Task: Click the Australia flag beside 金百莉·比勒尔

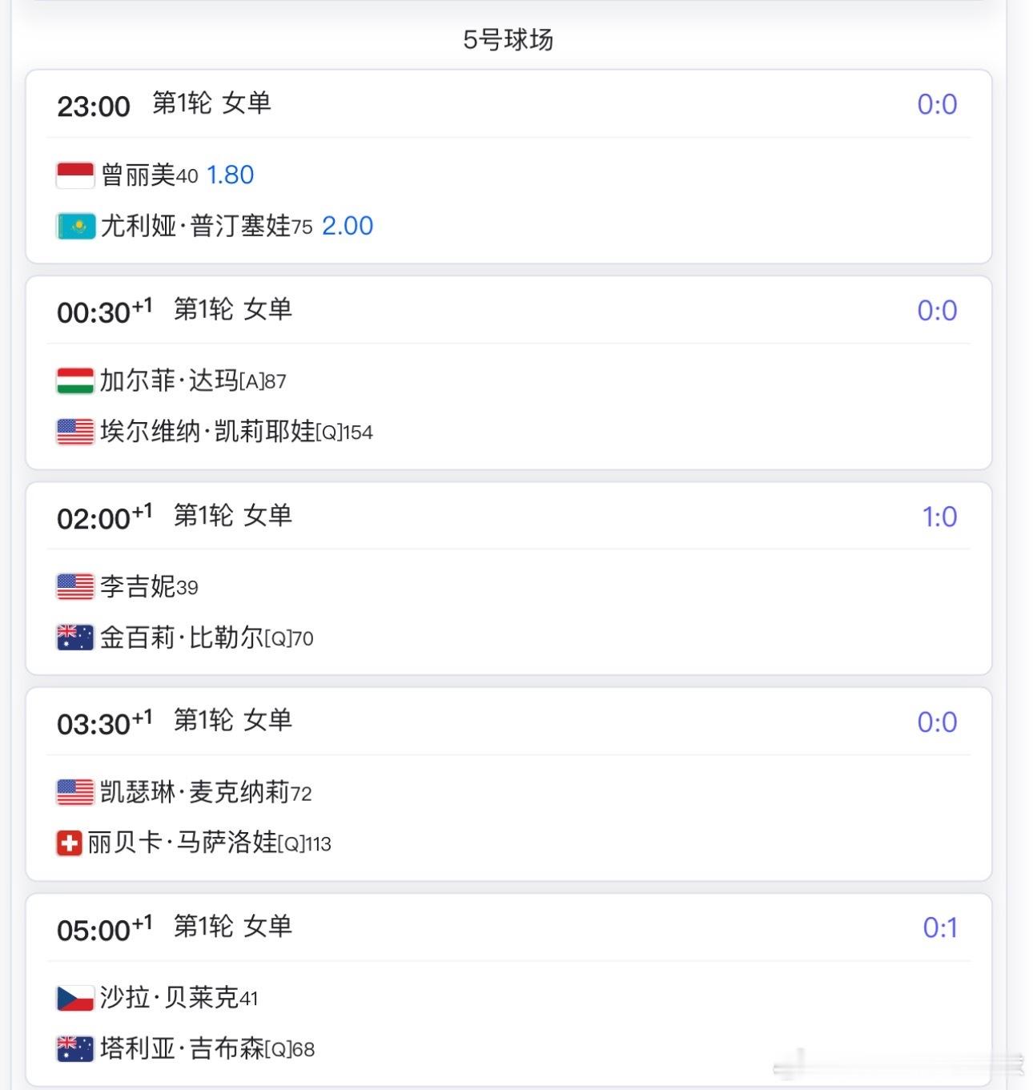Action: click(75, 638)
